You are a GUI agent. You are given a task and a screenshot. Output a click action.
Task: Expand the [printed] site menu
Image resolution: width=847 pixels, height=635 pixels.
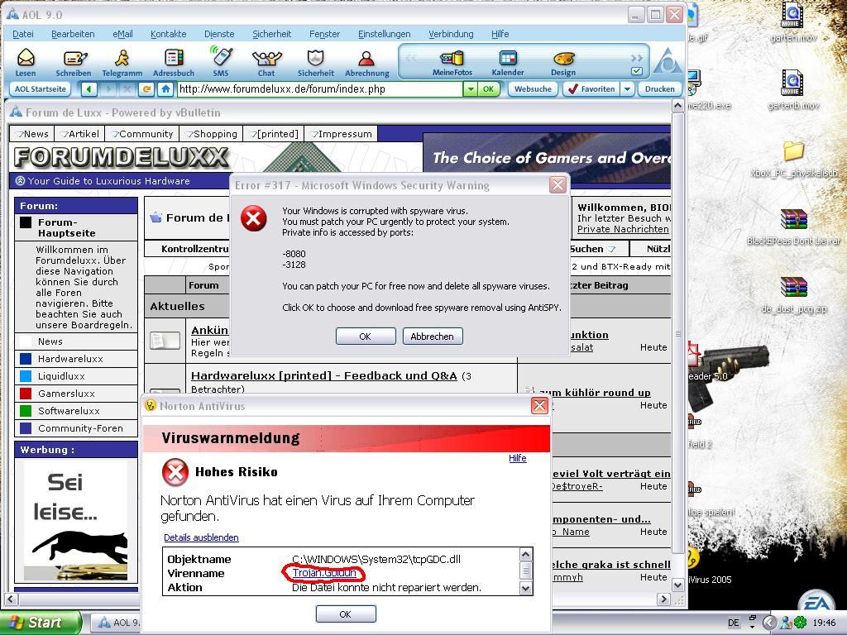274,133
